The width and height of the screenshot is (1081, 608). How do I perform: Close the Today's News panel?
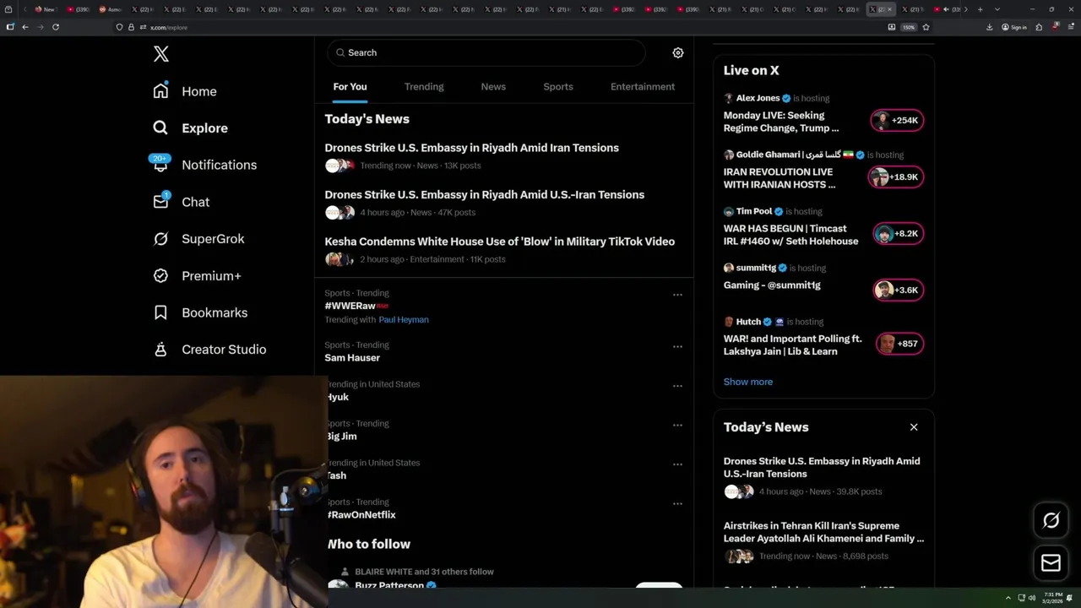point(914,427)
